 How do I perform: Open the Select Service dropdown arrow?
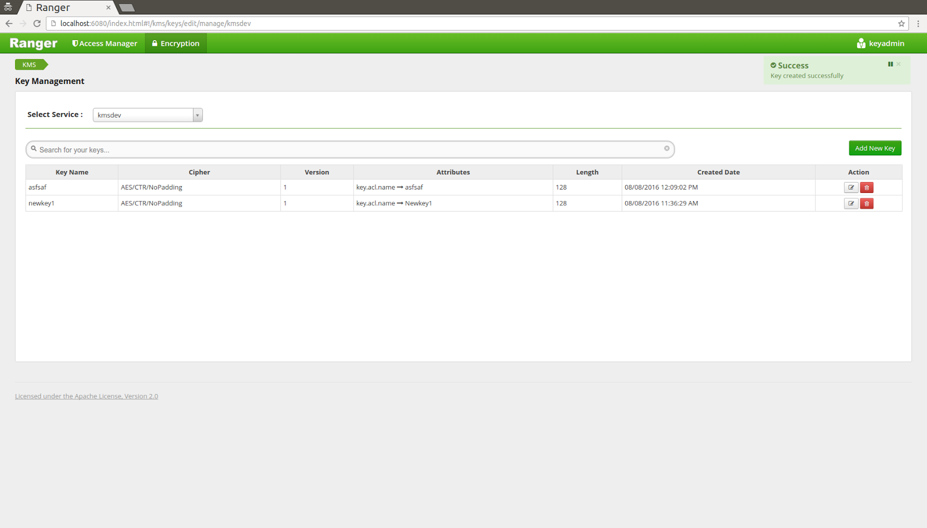pyautogui.click(x=198, y=115)
